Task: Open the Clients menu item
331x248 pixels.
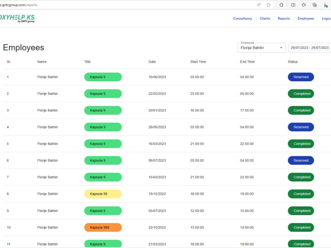Action: tap(265, 19)
